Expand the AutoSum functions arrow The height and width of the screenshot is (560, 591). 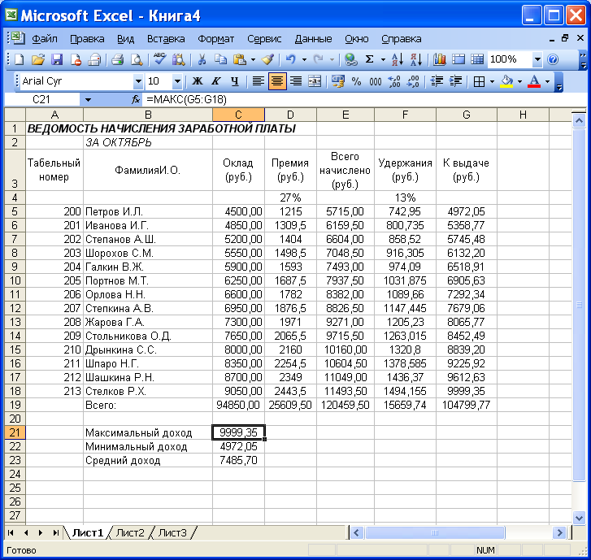pos(383,59)
